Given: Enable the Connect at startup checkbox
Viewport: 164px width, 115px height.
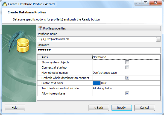Looking at the screenshot, I should [127, 67].
